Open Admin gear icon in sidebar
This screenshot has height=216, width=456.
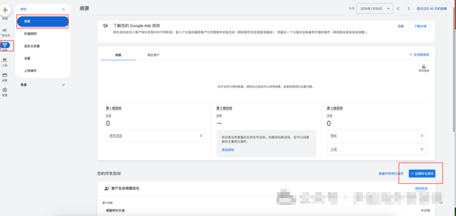[5, 90]
